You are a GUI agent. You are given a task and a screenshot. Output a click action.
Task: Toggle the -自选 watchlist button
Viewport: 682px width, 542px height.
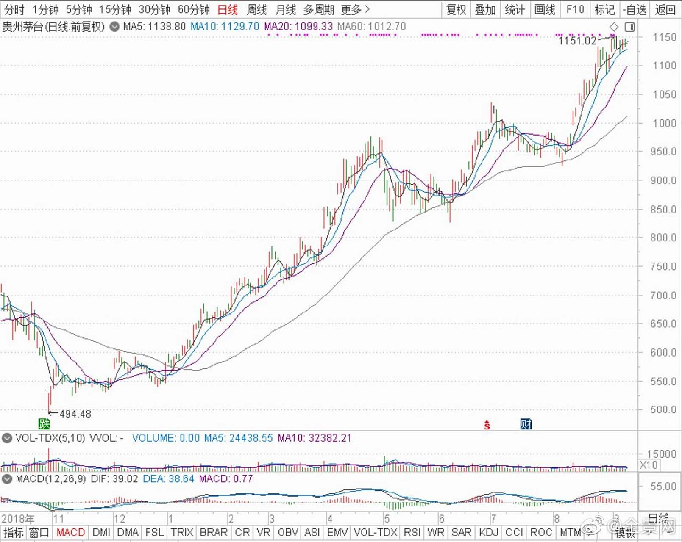[x=635, y=9]
